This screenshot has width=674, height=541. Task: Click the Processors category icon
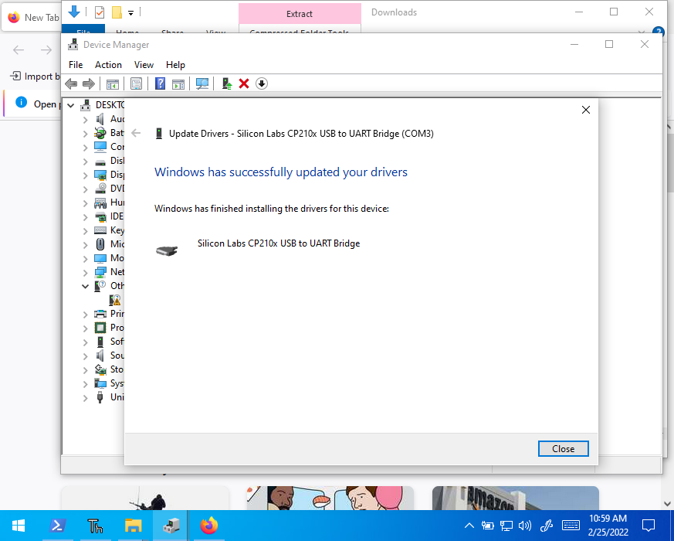click(x=100, y=328)
